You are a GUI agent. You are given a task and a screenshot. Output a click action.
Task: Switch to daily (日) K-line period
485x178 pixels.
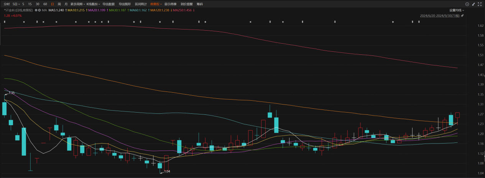click(53, 4)
